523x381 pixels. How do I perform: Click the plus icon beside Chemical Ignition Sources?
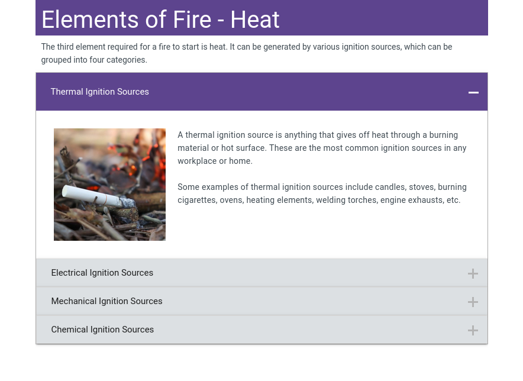tap(473, 330)
